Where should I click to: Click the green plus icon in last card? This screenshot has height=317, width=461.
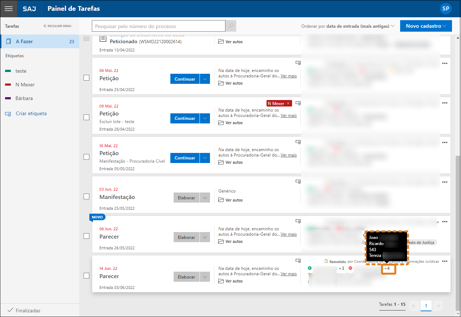310,268
